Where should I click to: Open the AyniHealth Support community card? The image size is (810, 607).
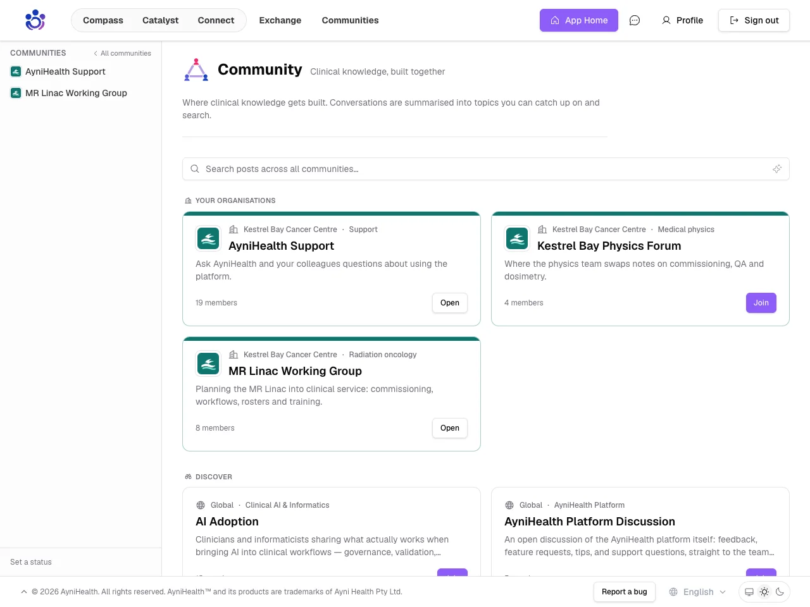click(x=450, y=303)
